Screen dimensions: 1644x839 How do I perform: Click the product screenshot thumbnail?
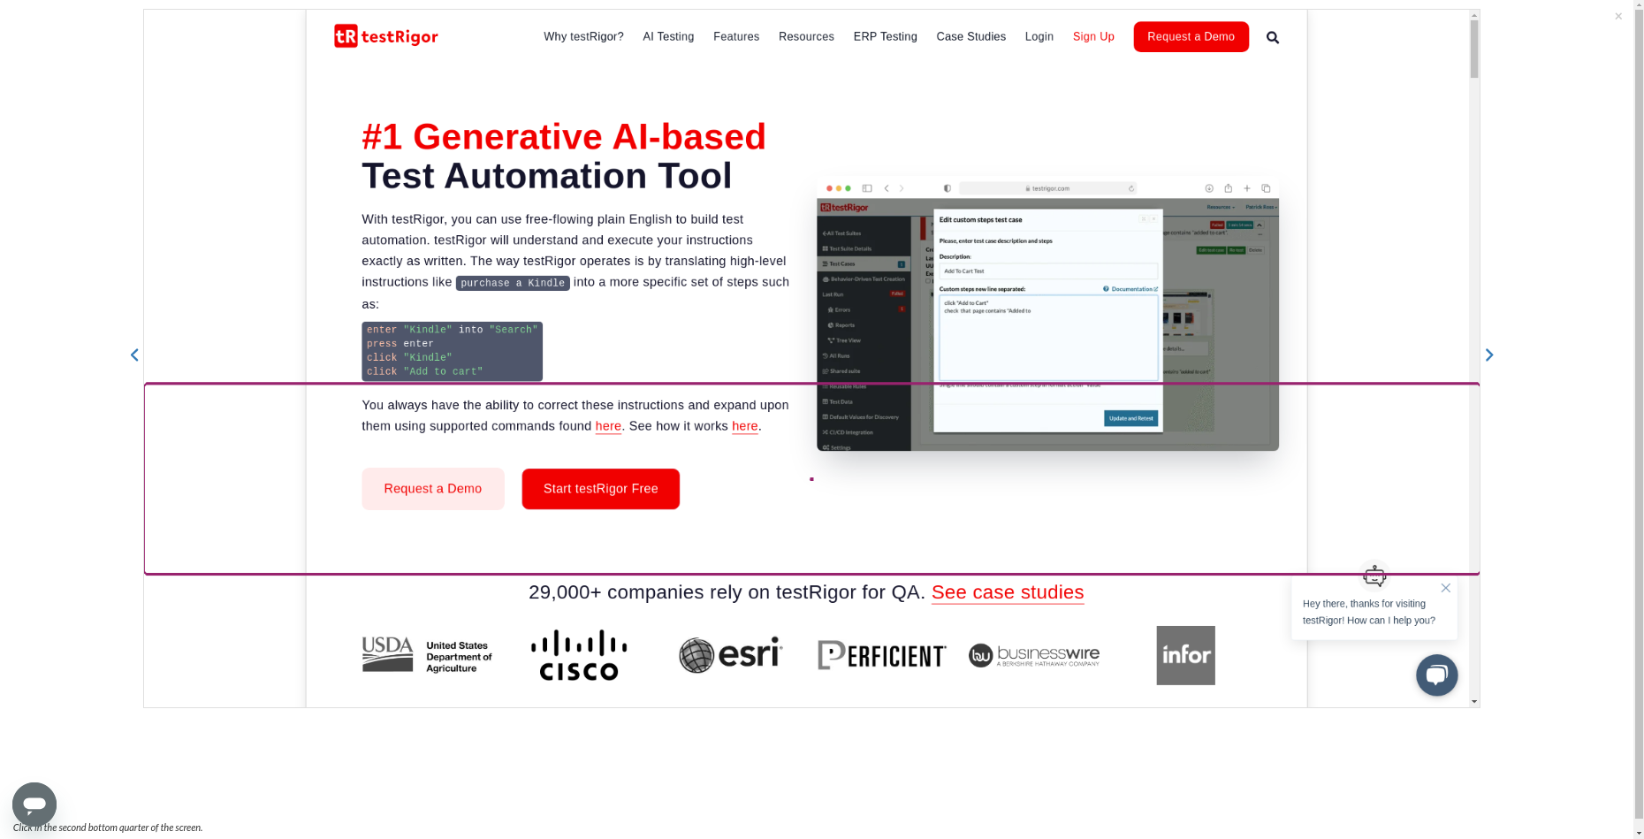click(x=1047, y=314)
